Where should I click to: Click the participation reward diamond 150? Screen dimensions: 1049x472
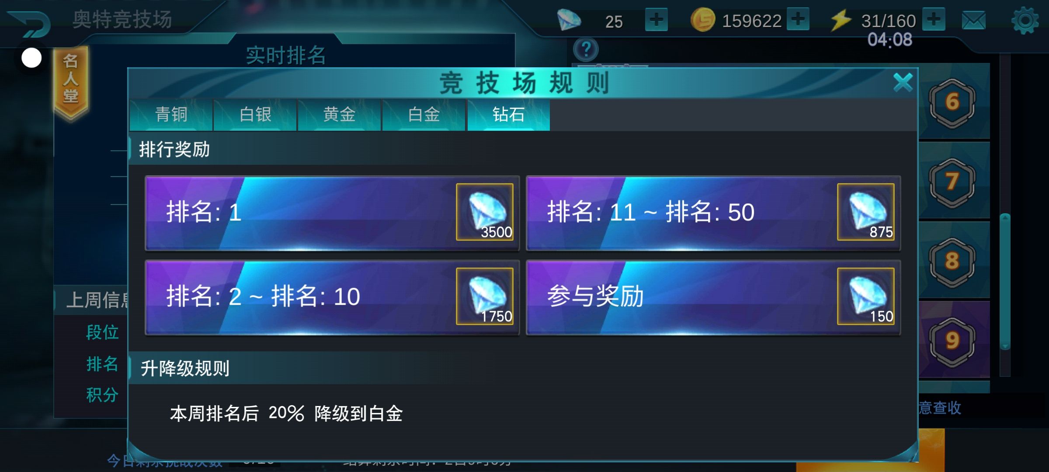click(x=866, y=296)
